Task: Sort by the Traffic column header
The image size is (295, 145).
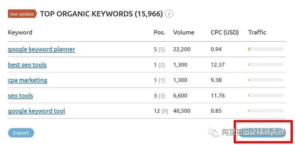Action: click(257, 33)
